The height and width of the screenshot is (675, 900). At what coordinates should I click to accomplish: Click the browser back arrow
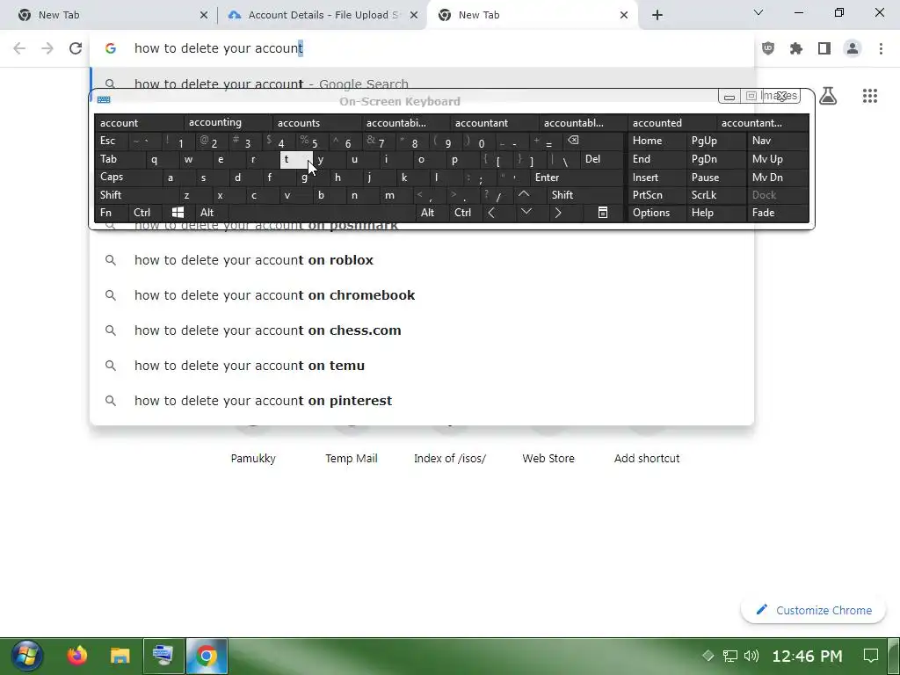pos(19,48)
